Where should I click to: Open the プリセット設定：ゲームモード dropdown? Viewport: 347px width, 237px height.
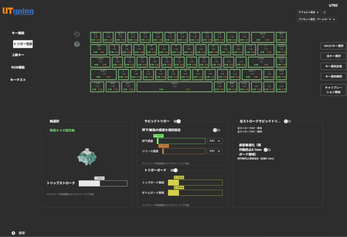coord(317,19)
